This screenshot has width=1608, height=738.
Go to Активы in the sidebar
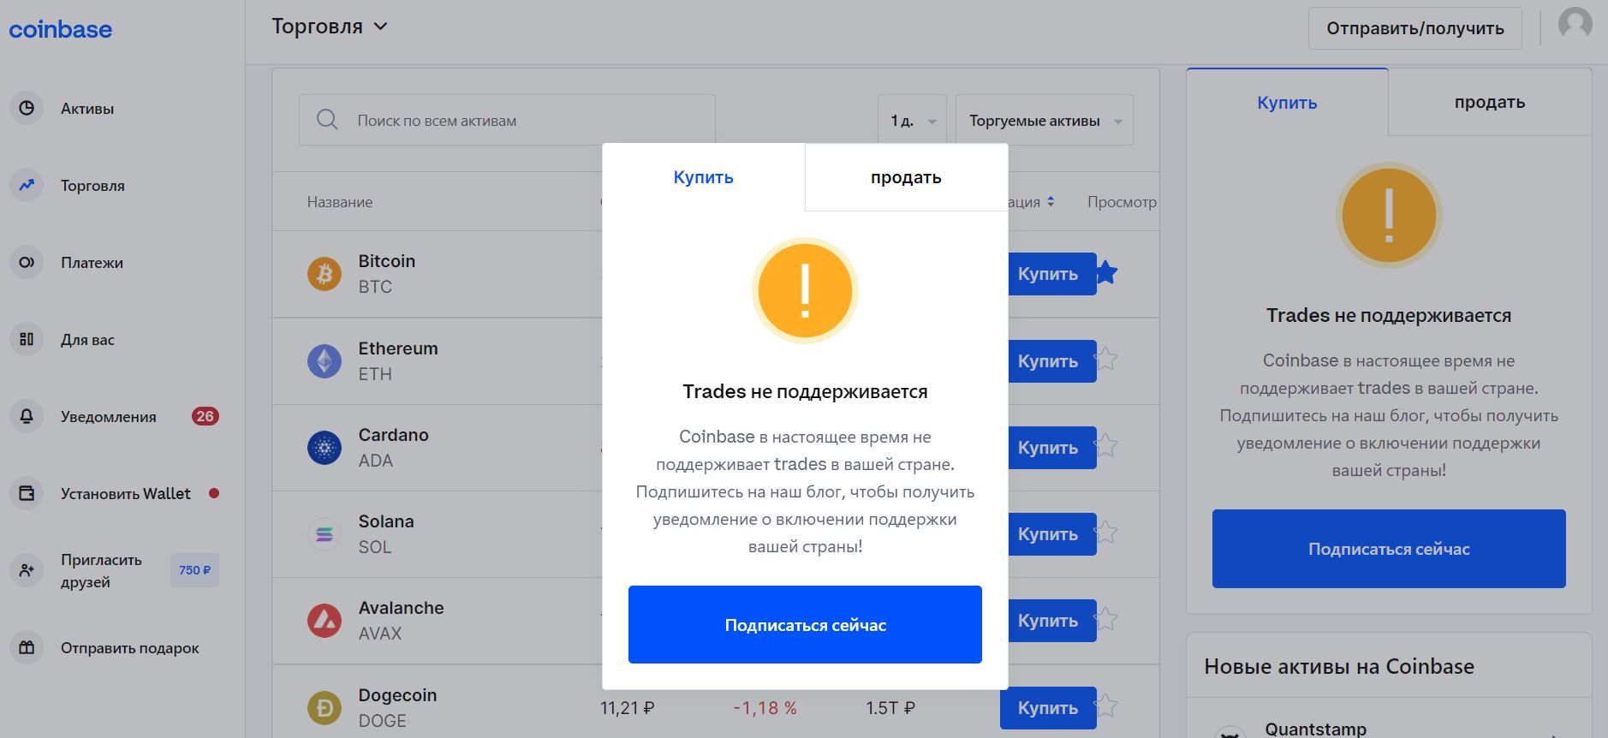[x=87, y=109]
